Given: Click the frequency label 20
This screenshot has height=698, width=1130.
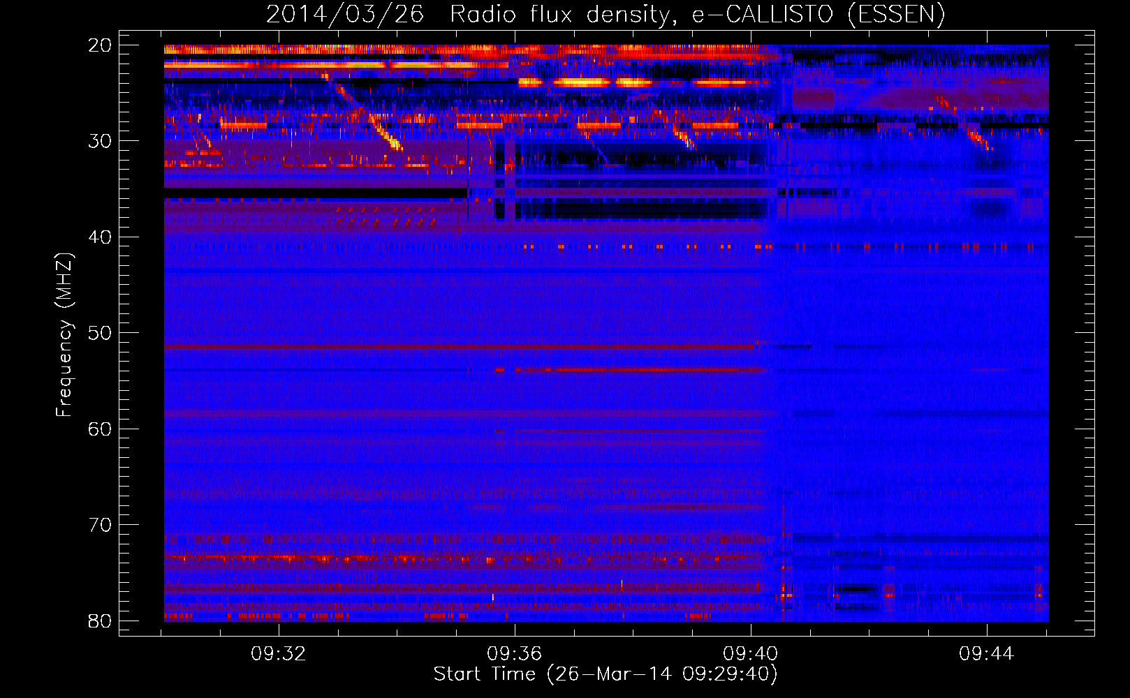Looking at the screenshot, I should (100, 45).
